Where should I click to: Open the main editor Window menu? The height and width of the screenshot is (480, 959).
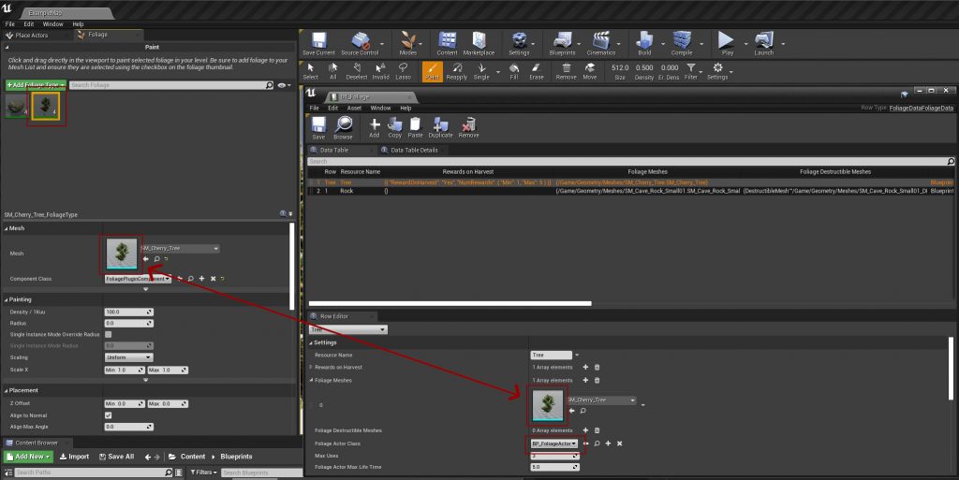[52, 24]
